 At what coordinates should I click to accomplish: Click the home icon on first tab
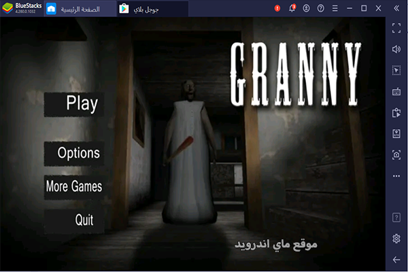(x=51, y=9)
